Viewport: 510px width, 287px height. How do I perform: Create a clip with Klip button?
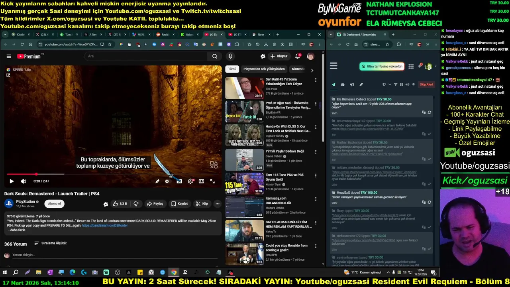202,204
